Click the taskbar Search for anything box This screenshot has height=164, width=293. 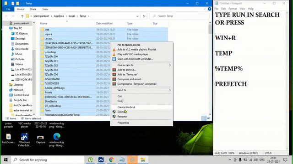pos(48,160)
